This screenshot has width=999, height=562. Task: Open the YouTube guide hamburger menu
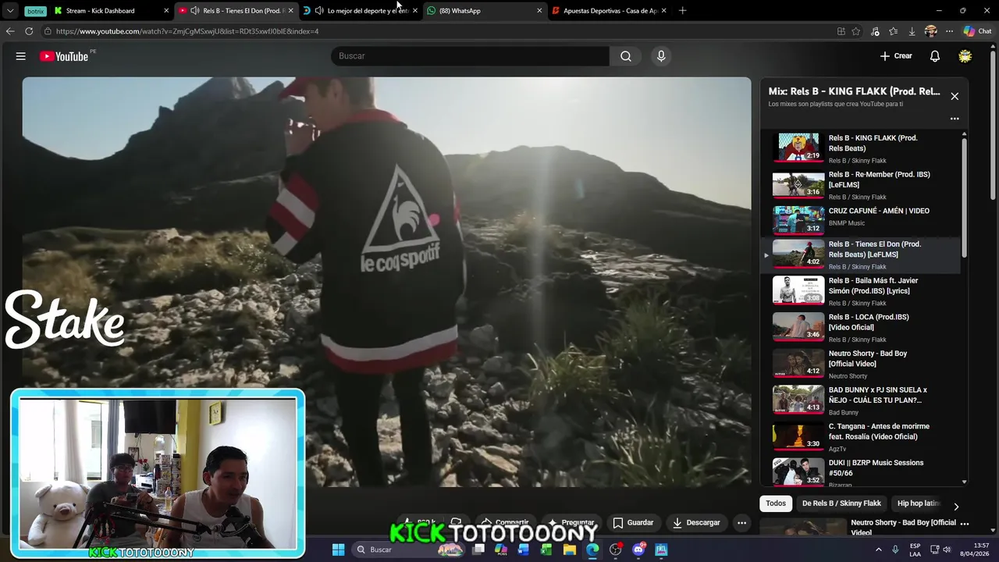coord(21,56)
